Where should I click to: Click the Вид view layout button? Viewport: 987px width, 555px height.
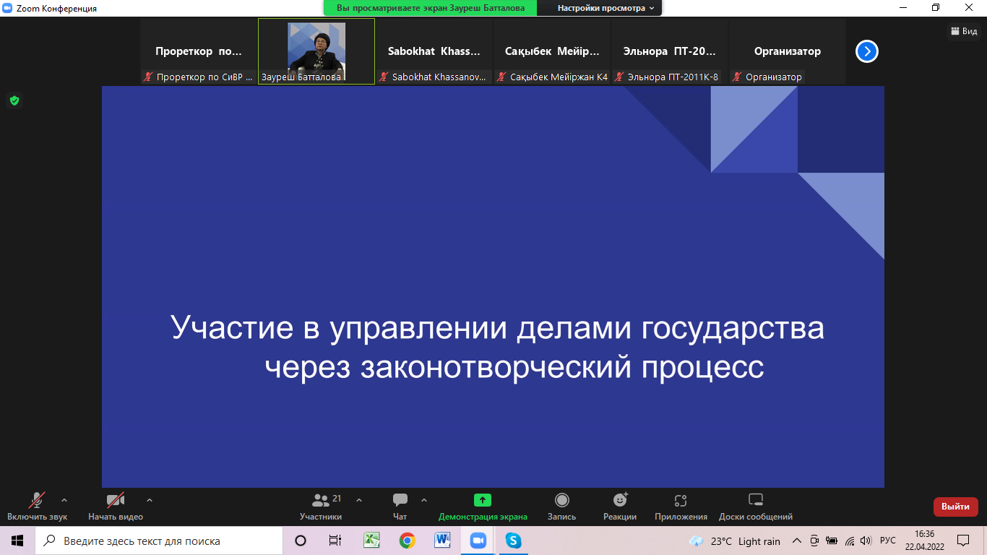click(964, 31)
